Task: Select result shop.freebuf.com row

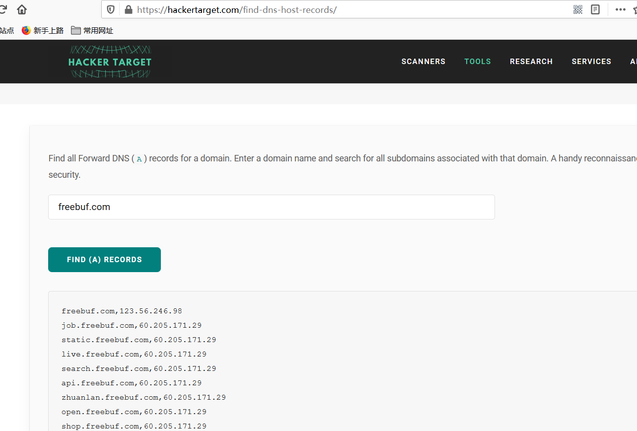Action: point(134,427)
